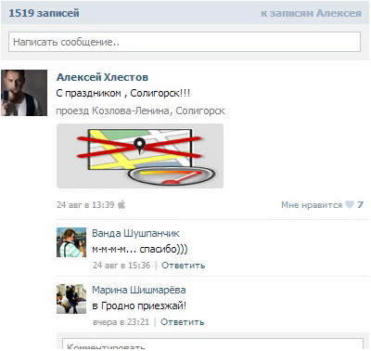Focus the Комментировать comment box
Screen dimensions: 371x351
click(212, 344)
